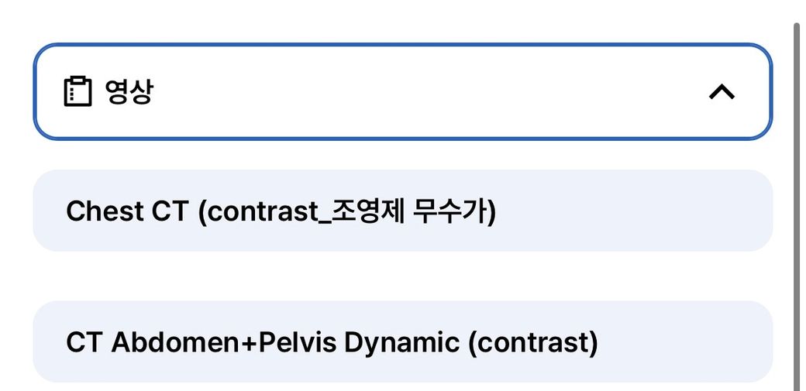Hide the imaging list with the caret
806x391 pixels.
(x=722, y=92)
